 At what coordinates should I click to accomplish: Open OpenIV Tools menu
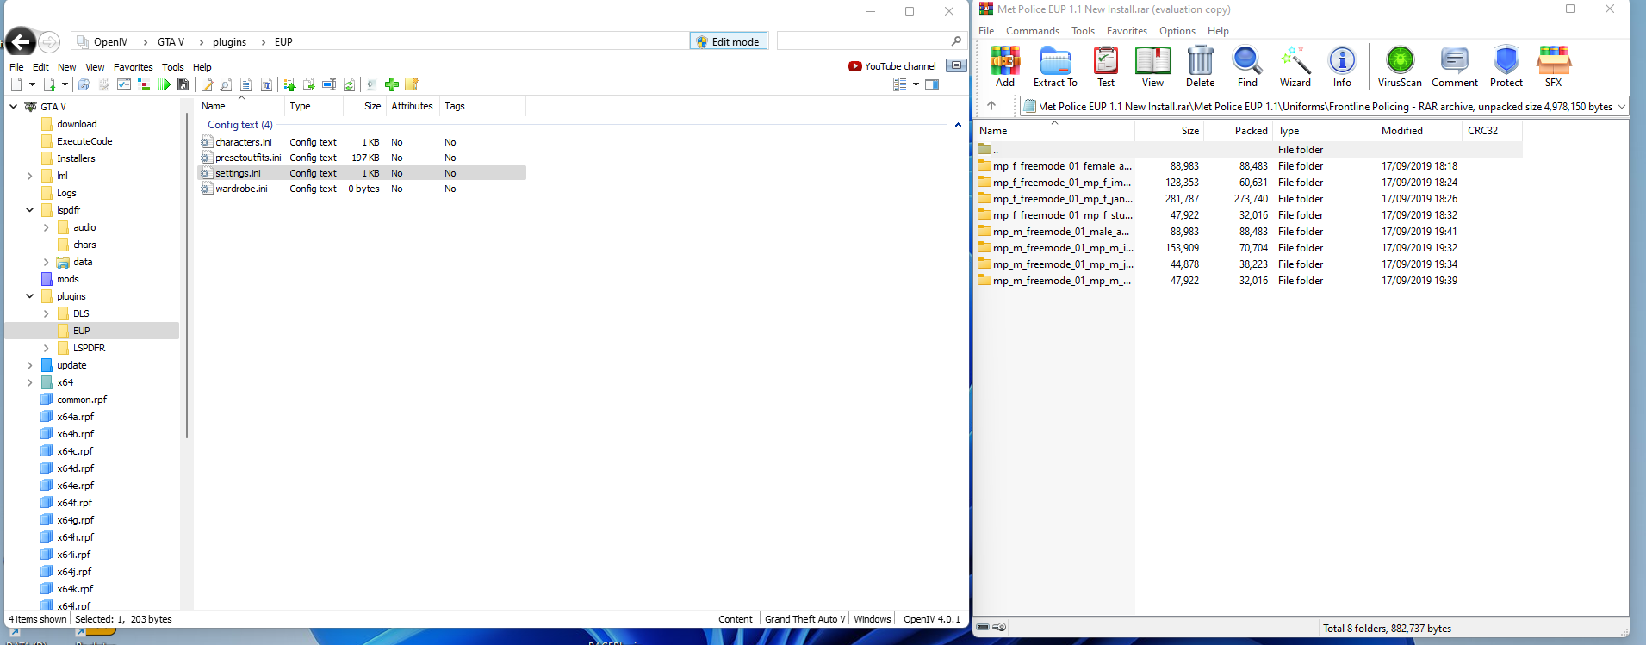click(x=172, y=67)
